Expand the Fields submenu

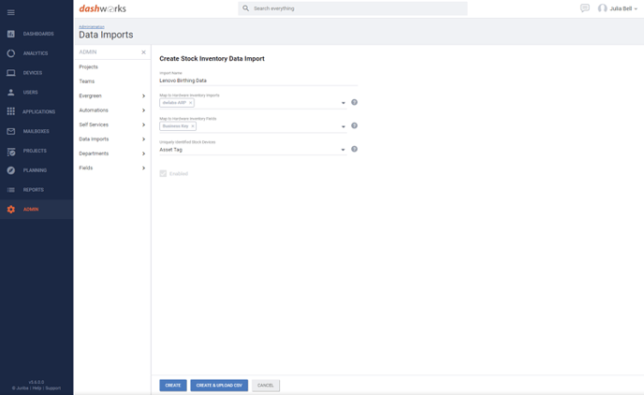point(143,168)
